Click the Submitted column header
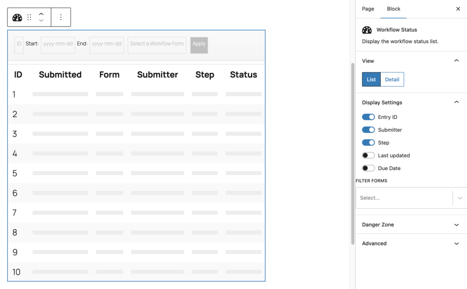The width and height of the screenshot is (467, 289). point(60,75)
